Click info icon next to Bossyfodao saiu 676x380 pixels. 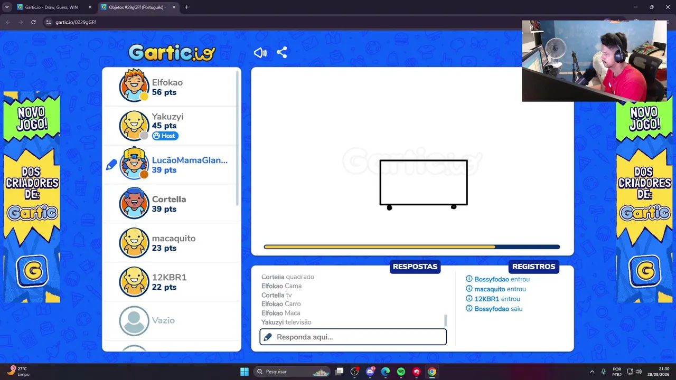point(469,309)
